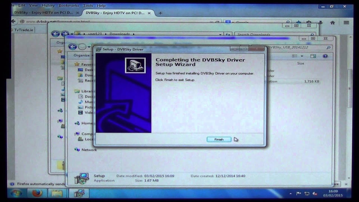359x202 pixels.
Task: Open the Bookmarks menu in Firefox
Action: click(69, 5)
